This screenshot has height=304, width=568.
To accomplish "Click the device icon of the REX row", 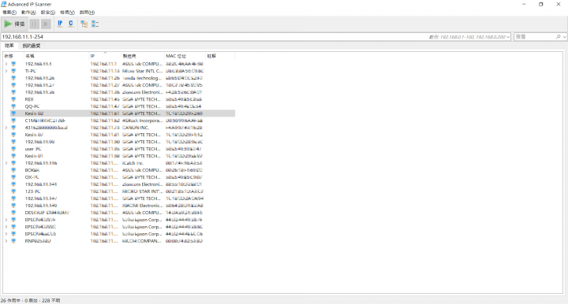I will click(13, 99).
